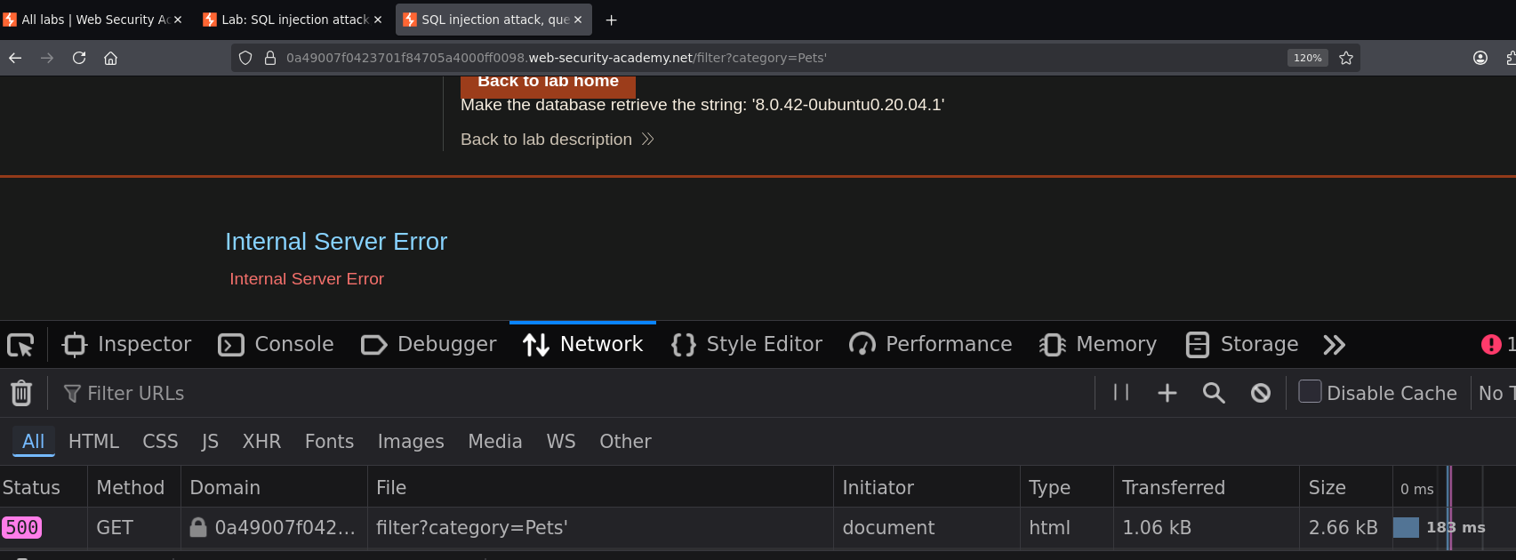This screenshot has height=560, width=1516.
Task: Open the Console panel
Action: (277, 345)
